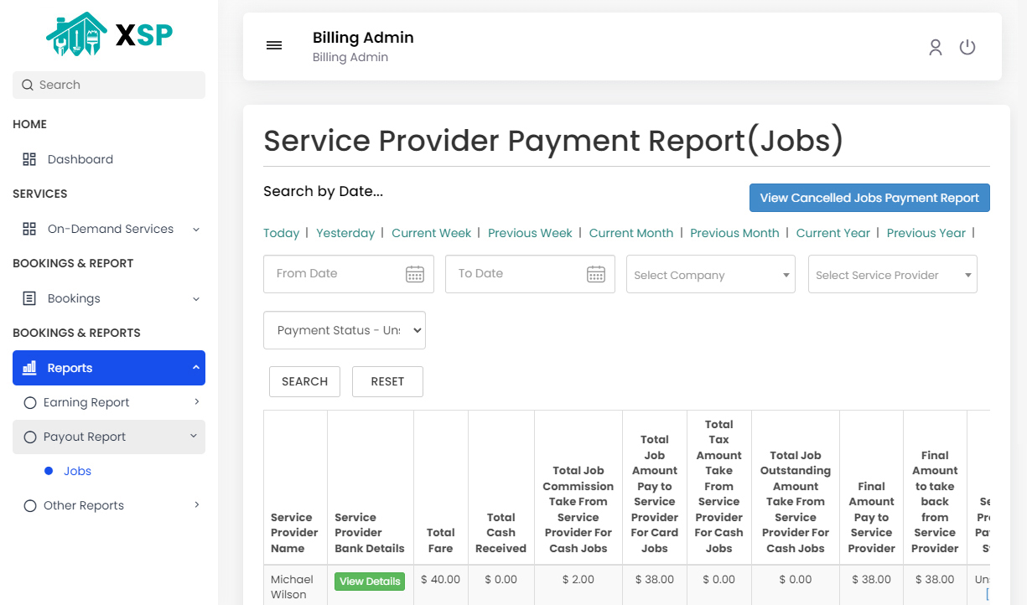Click the Reports chart icon
This screenshot has width=1027, height=605.
point(32,367)
